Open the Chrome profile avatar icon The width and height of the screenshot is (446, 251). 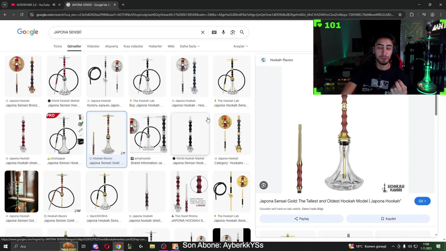(432, 15)
